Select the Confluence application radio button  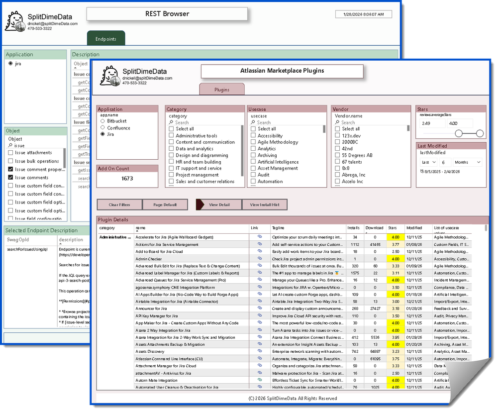pos(102,128)
